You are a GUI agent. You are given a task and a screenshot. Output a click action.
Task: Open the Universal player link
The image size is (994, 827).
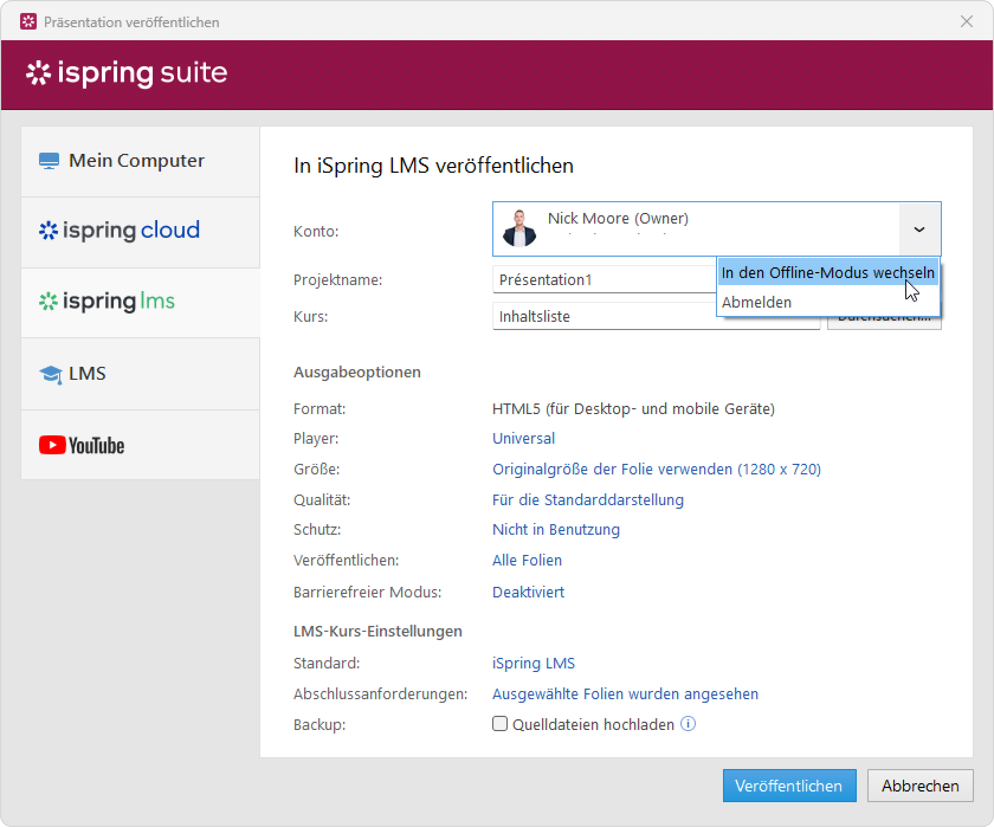click(x=524, y=438)
